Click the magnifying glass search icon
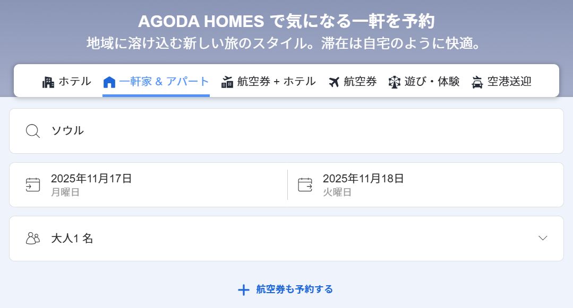This screenshot has height=308, width=573. point(33,131)
